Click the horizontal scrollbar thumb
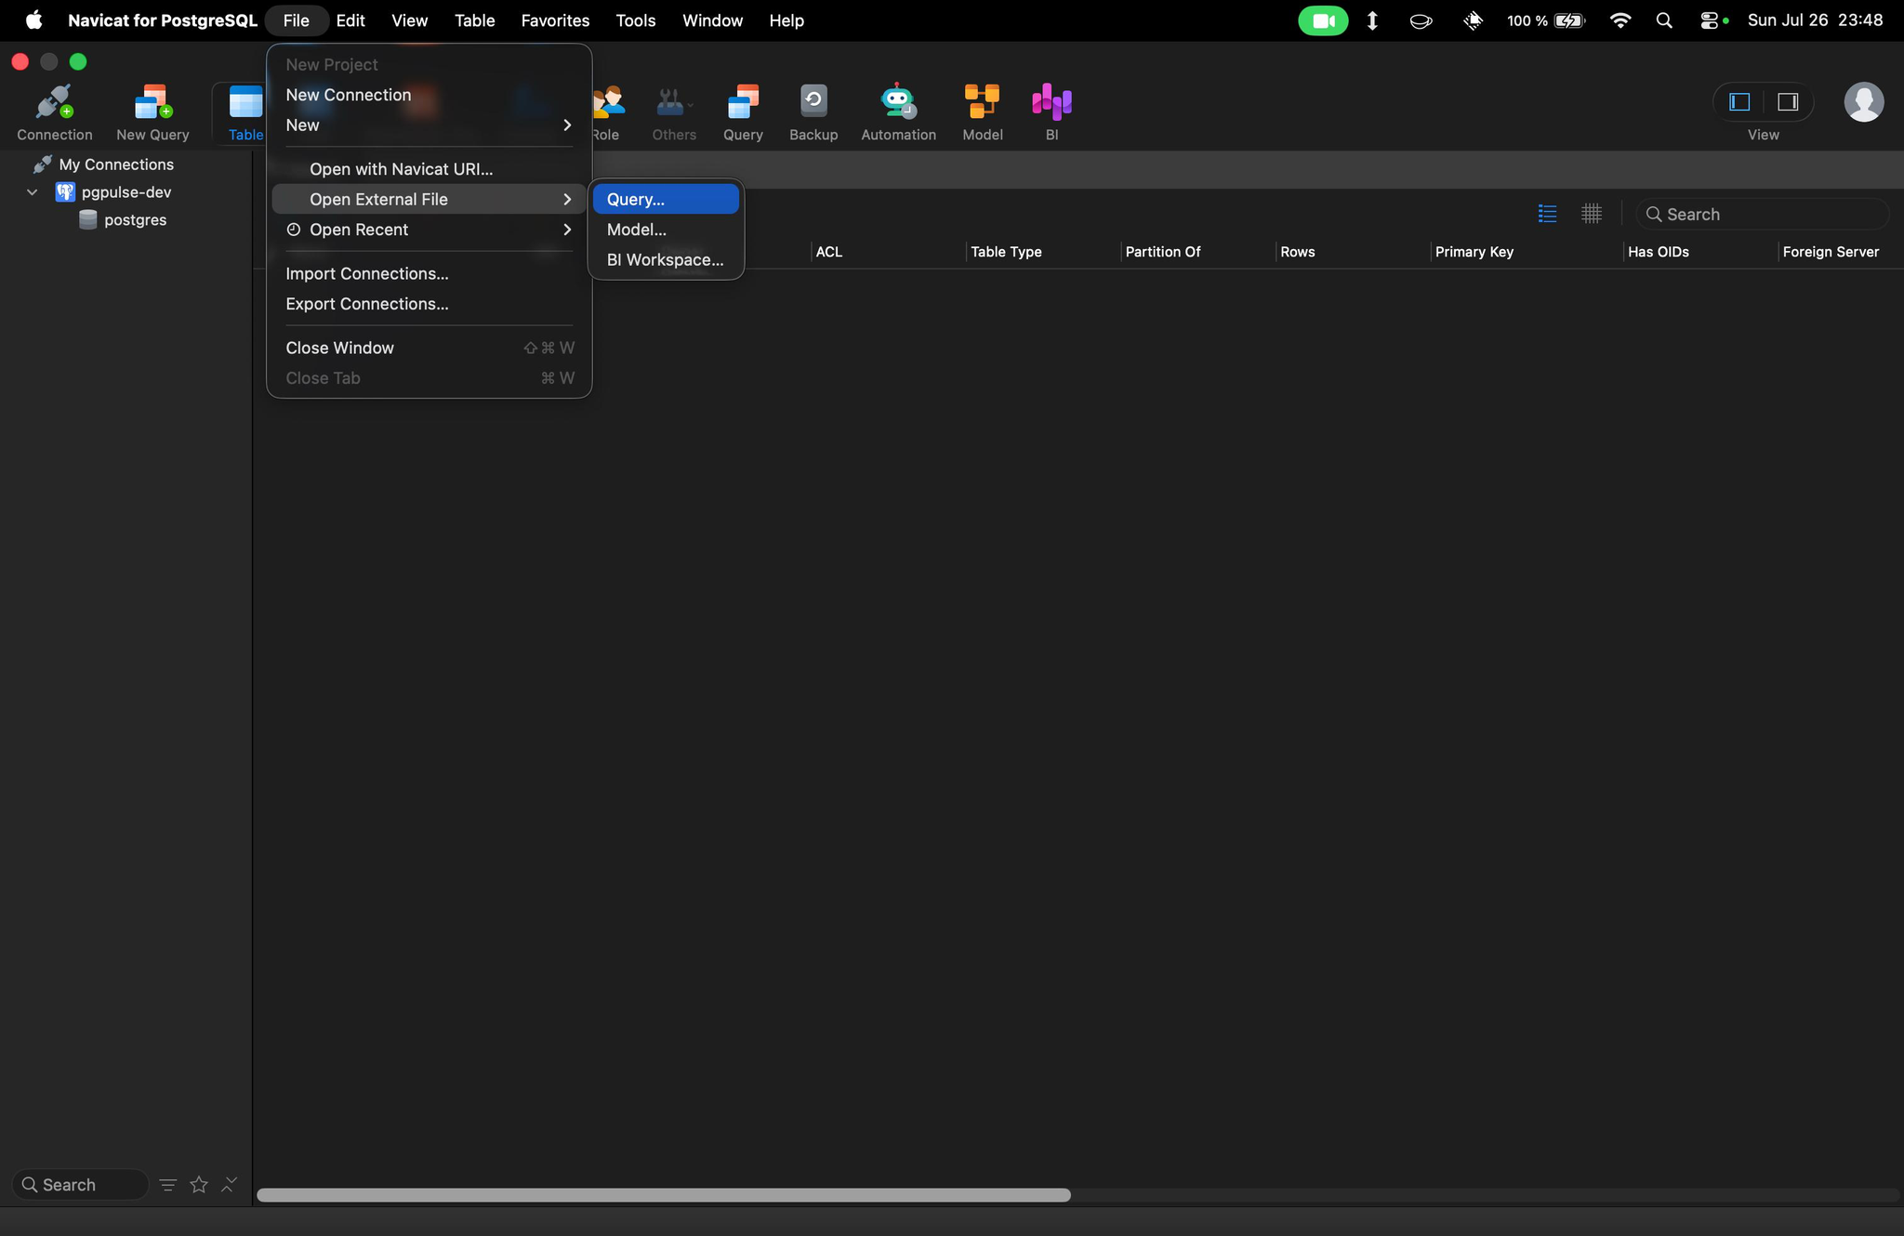 pos(664,1195)
